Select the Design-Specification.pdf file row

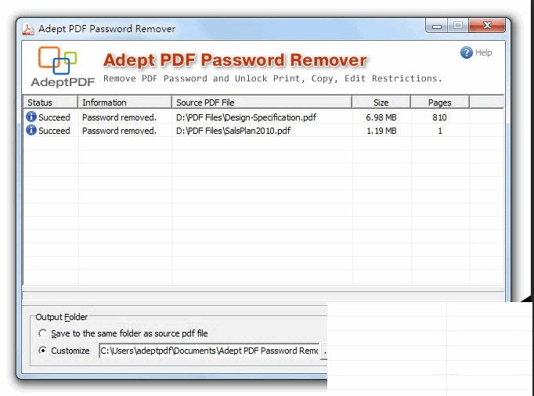click(264, 117)
